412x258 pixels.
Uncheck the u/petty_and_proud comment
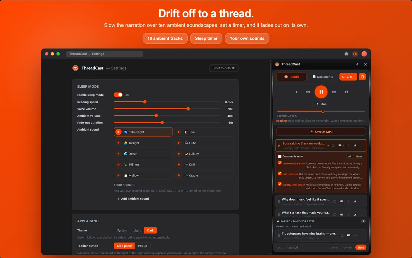click(280, 184)
